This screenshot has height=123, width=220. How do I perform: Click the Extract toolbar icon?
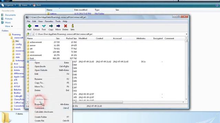click(36, 27)
